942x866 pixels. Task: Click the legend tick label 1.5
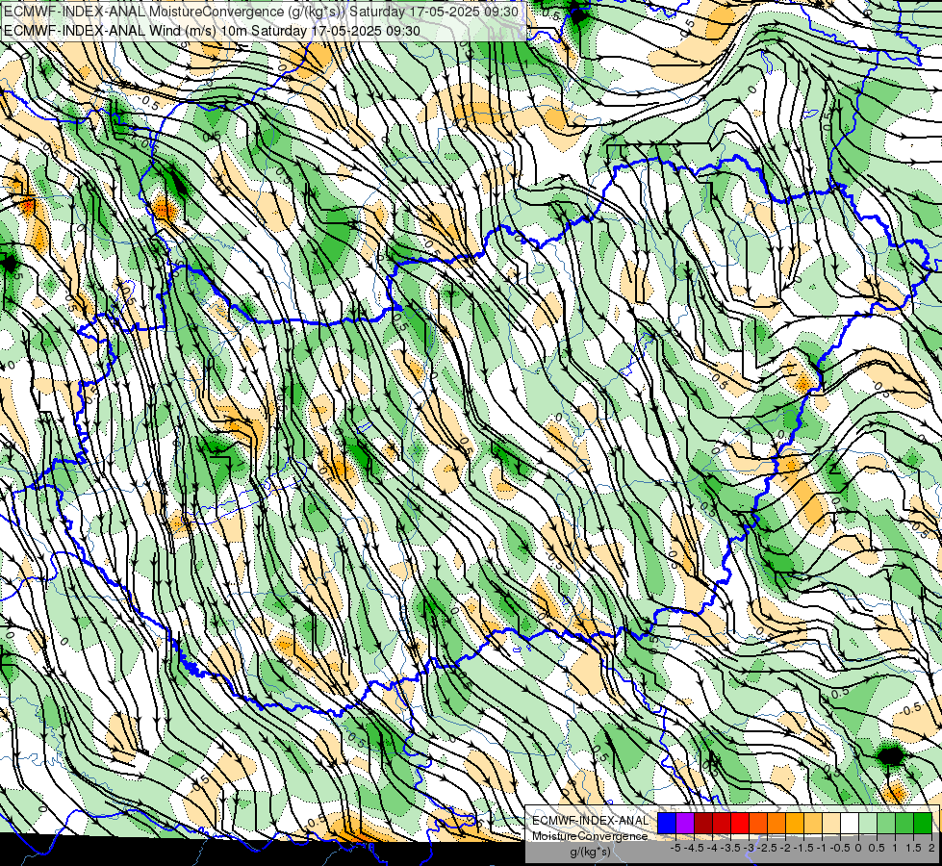click(913, 848)
